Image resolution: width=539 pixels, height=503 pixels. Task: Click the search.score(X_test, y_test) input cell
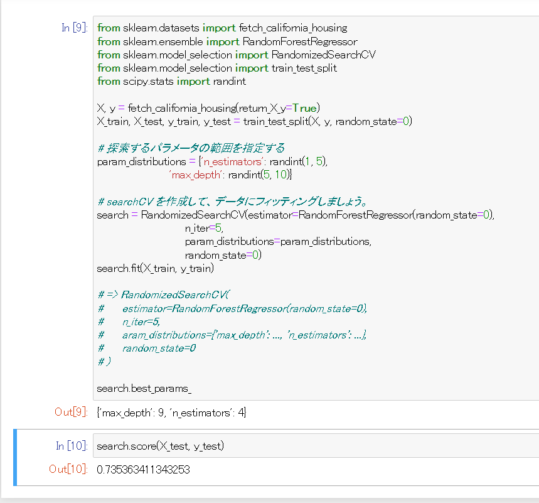click(316, 446)
